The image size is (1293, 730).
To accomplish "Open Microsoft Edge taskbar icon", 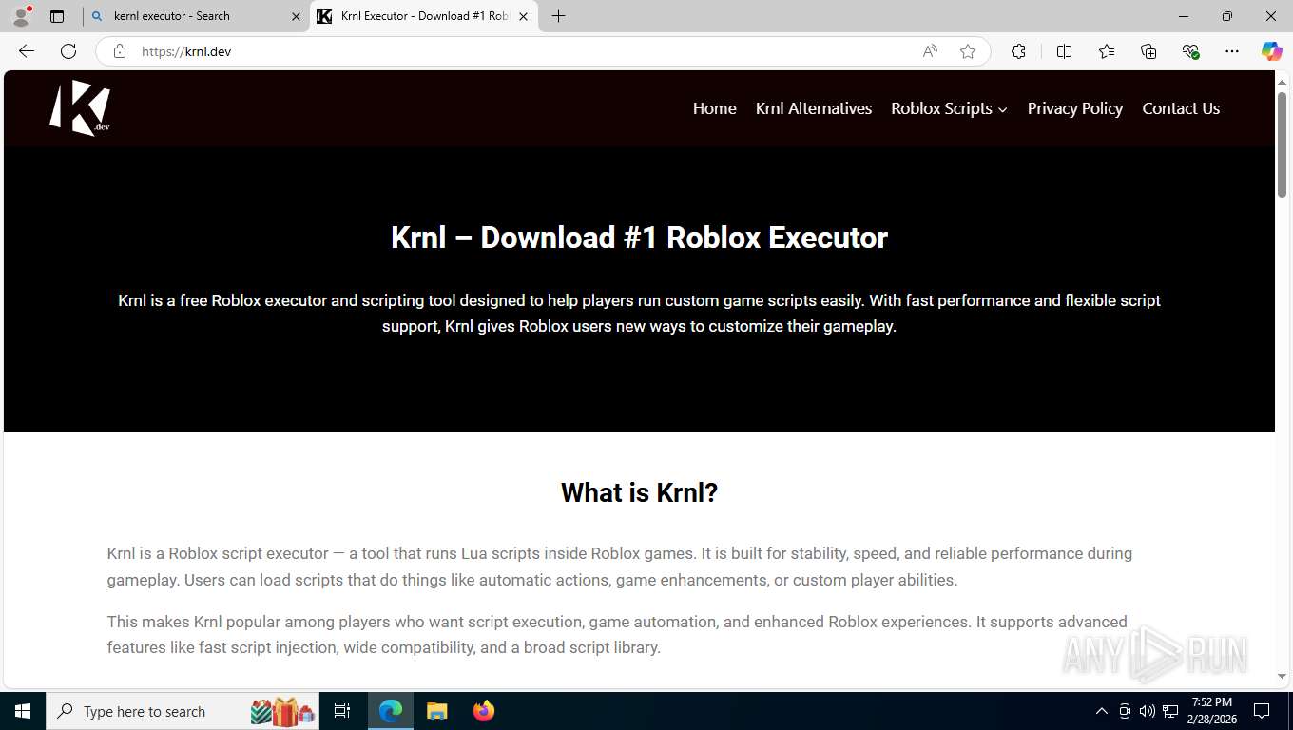I will point(391,711).
